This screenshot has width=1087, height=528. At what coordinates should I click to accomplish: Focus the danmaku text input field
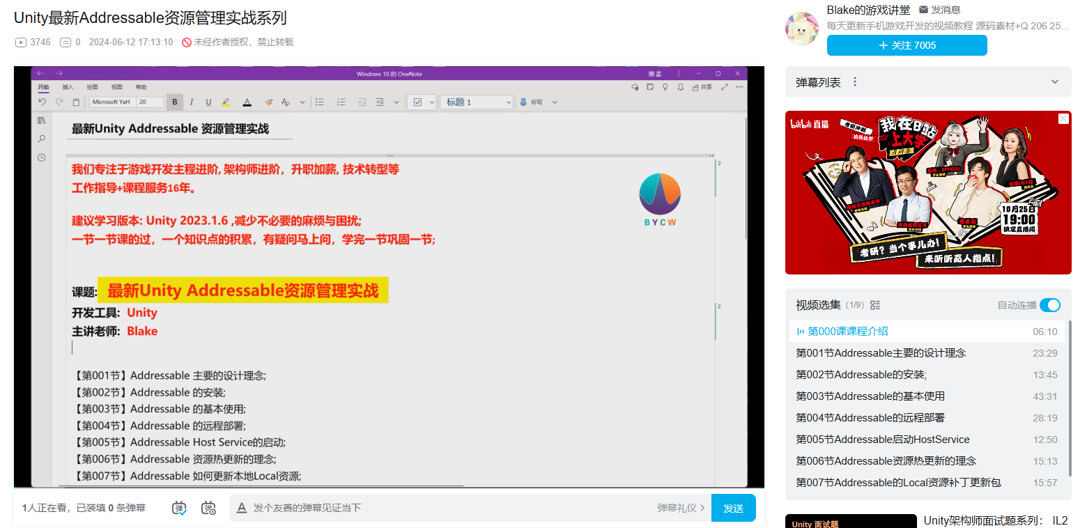pyautogui.click(x=446, y=508)
